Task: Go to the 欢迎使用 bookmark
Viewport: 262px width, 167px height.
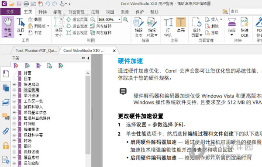Action: coord(31,90)
